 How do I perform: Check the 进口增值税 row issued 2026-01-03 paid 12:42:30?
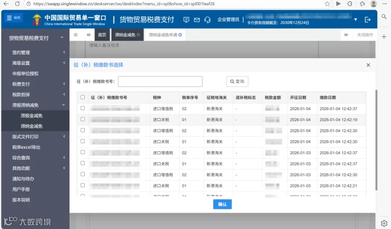(x=83, y=174)
